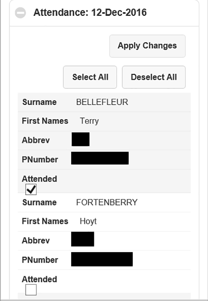Click the Surname label in the first record

(x=40, y=102)
